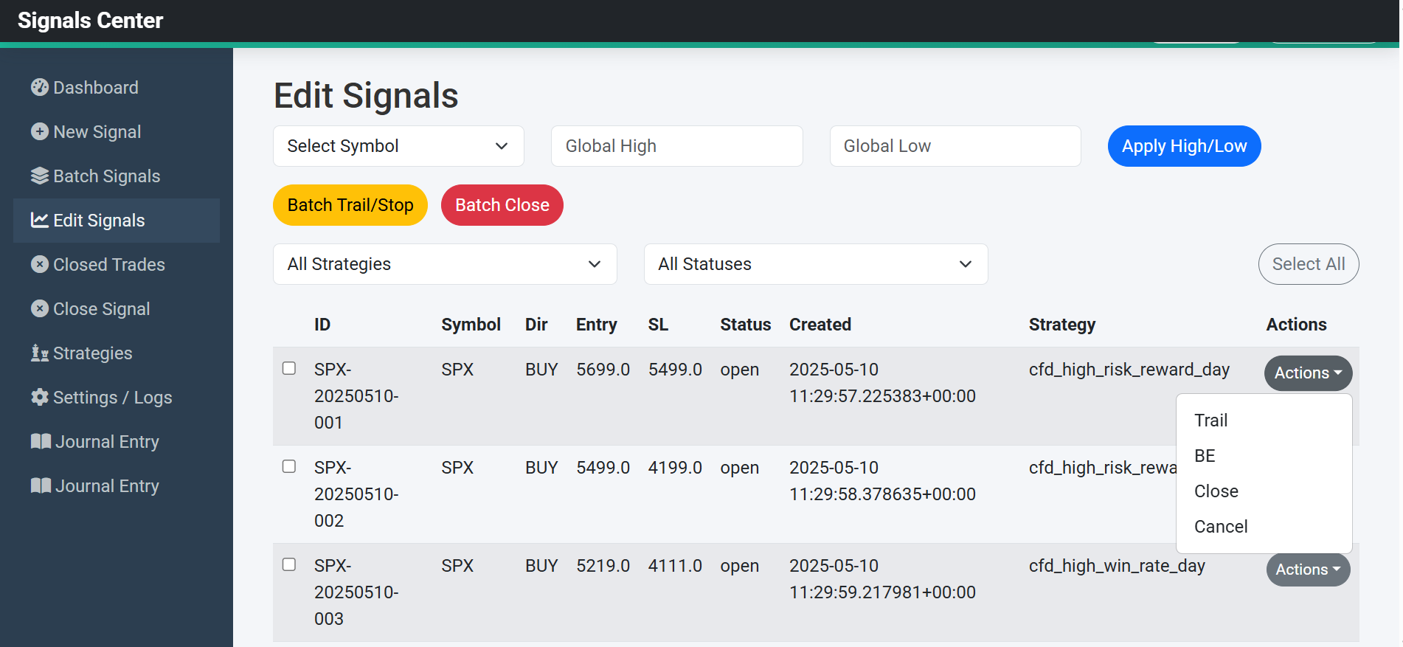Click entry value 5699.0
1403x647 pixels.
coord(603,370)
